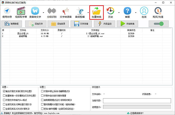This screenshot has width=175, height=115.
Task: Click the 添加文件 add file button
Action: pos(36,24)
